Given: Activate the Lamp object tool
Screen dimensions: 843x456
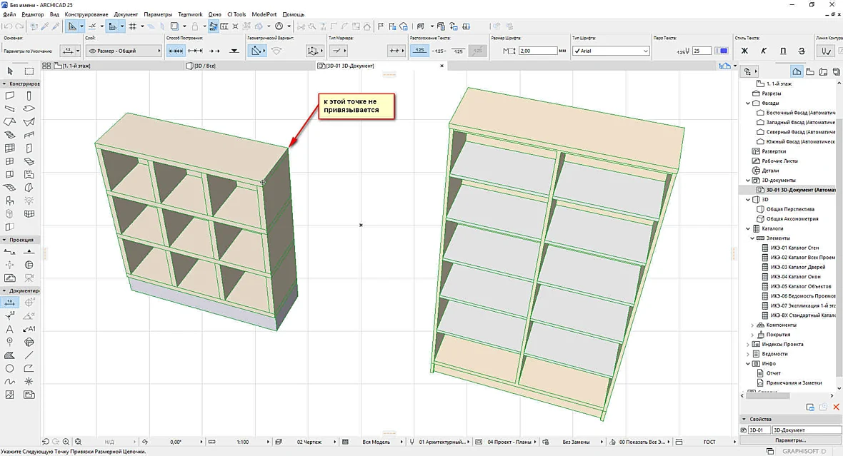Looking at the screenshot, I should [x=29, y=201].
